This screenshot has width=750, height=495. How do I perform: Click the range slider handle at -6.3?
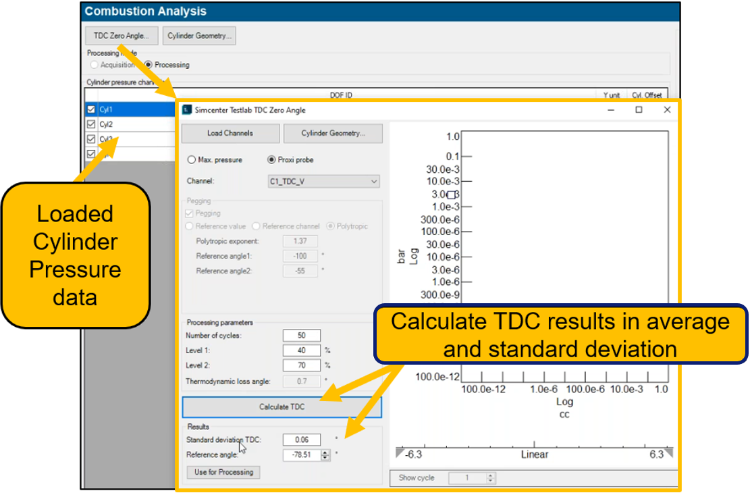tap(400, 452)
